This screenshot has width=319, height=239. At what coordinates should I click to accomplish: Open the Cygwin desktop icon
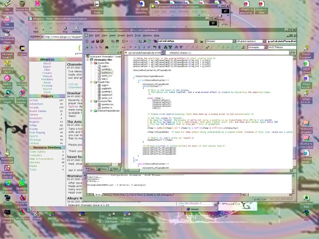(22, 51)
